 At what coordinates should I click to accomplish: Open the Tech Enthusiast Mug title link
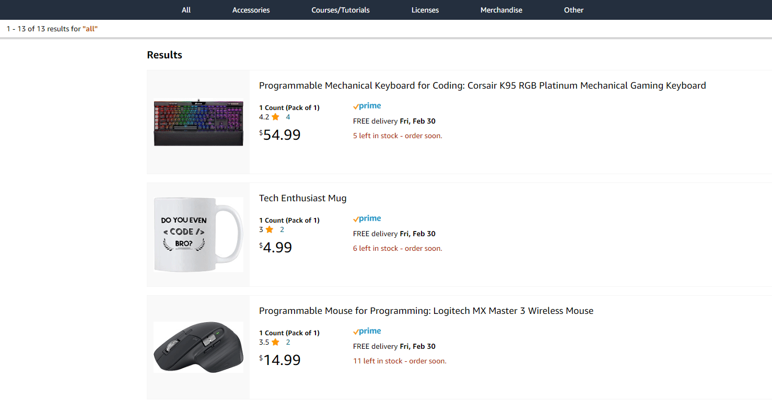[303, 198]
